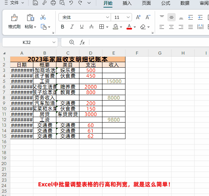Screen dimensions: 209x196
Task: Open clipboard group dialog launcher
Action: (x=53, y=33)
